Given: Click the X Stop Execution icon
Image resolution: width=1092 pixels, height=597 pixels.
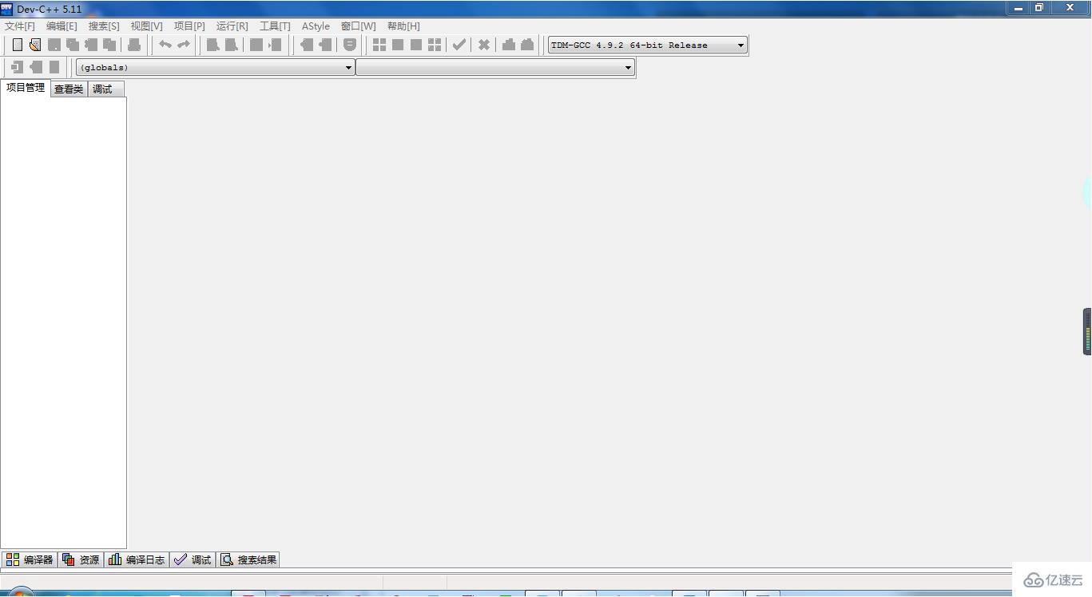Looking at the screenshot, I should coord(484,45).
